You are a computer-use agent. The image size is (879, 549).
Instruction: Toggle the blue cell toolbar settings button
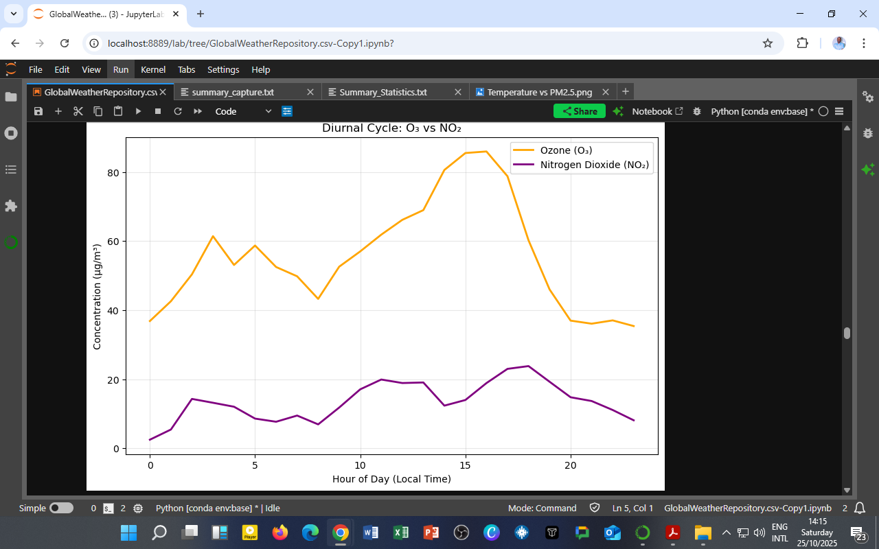(x=287, y=111)
